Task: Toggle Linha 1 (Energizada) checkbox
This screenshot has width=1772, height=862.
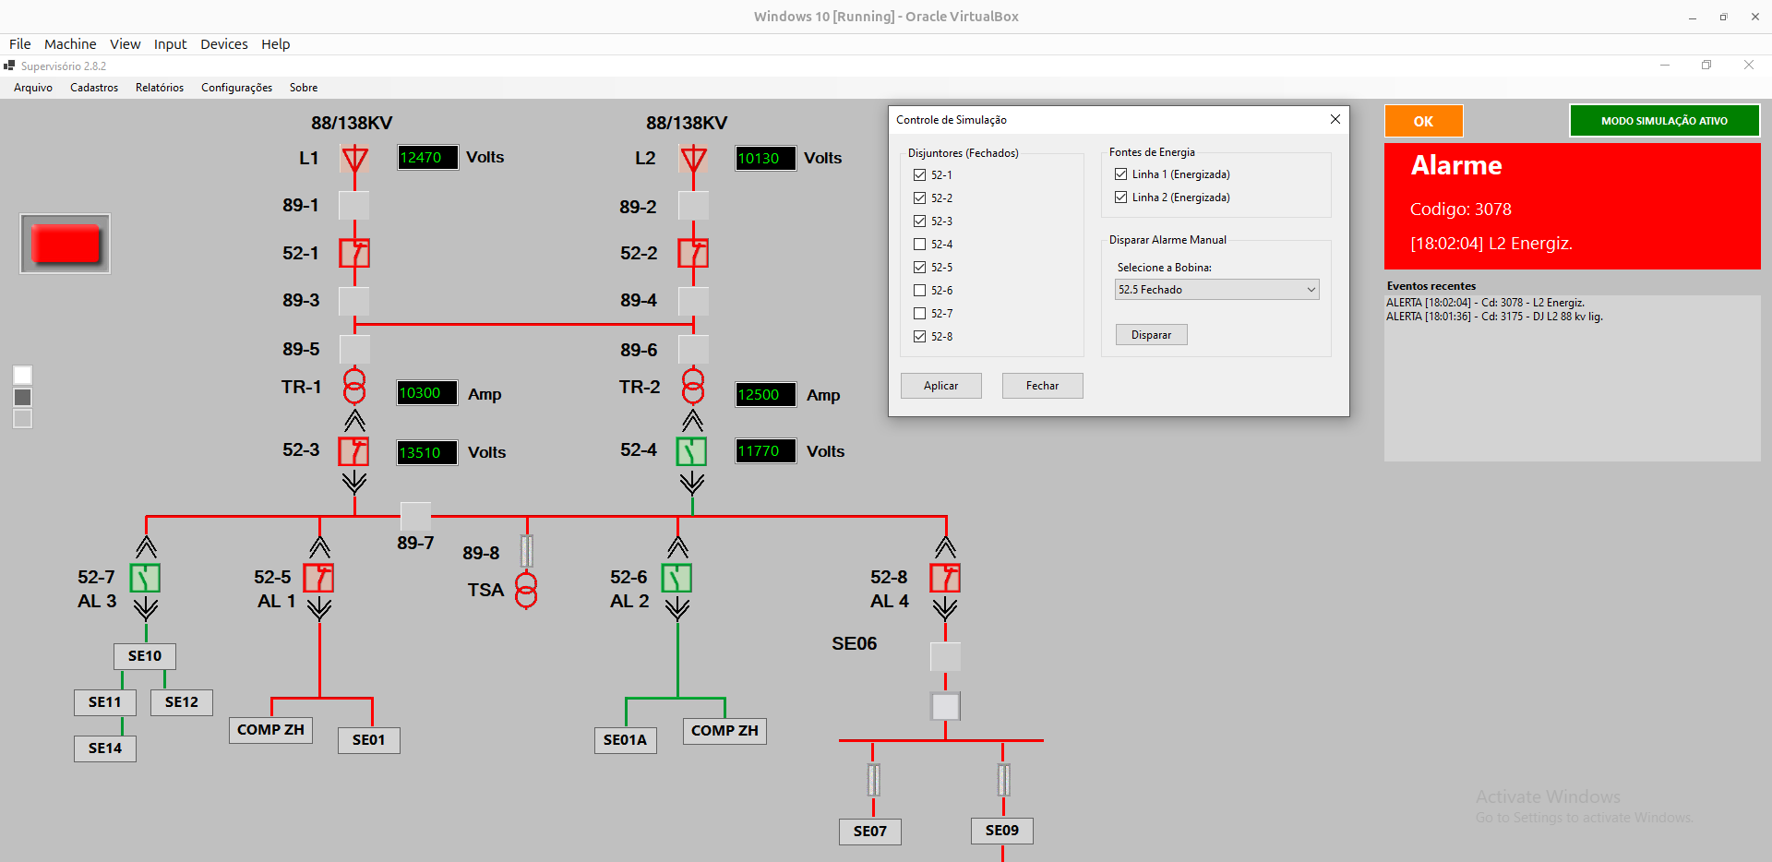Action: tap(1120, 174)
